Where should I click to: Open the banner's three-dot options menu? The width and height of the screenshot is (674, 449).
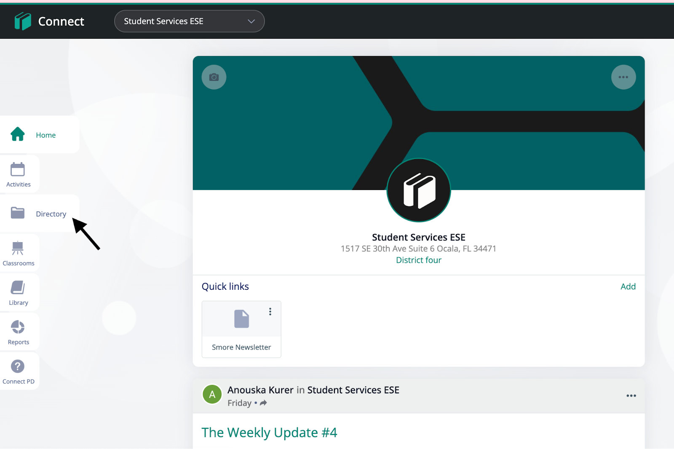coord(623,77)
